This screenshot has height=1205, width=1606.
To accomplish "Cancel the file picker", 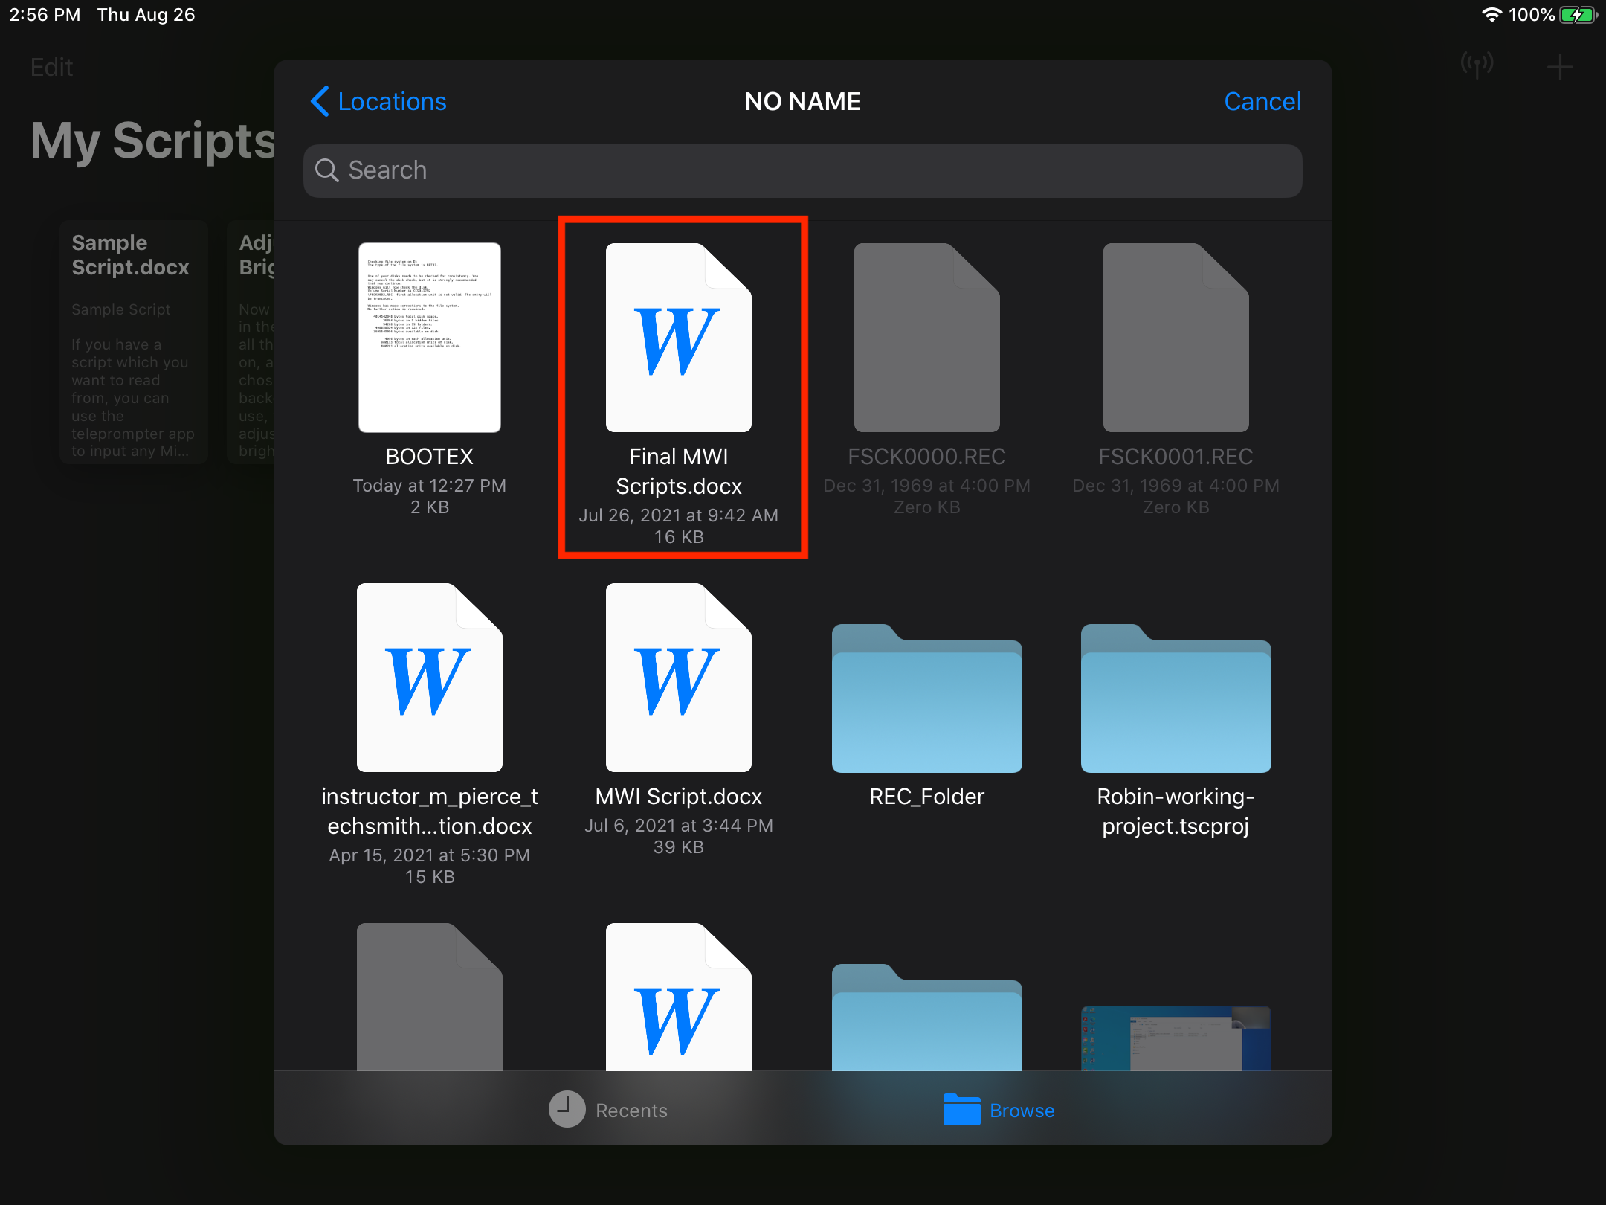I will point(1262,101).
